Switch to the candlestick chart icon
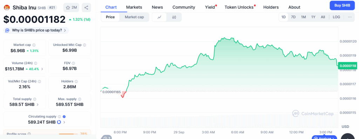The image size is (359, 139). coord(174,17)
